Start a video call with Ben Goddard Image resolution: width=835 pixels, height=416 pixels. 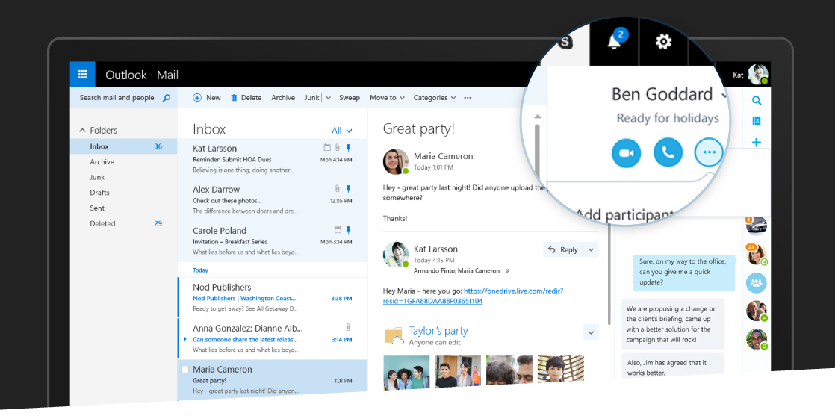tap(626, 153)
